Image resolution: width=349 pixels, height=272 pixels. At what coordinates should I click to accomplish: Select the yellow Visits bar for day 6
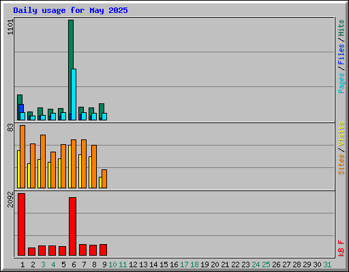pyautogui.click(x=70, y=167)
